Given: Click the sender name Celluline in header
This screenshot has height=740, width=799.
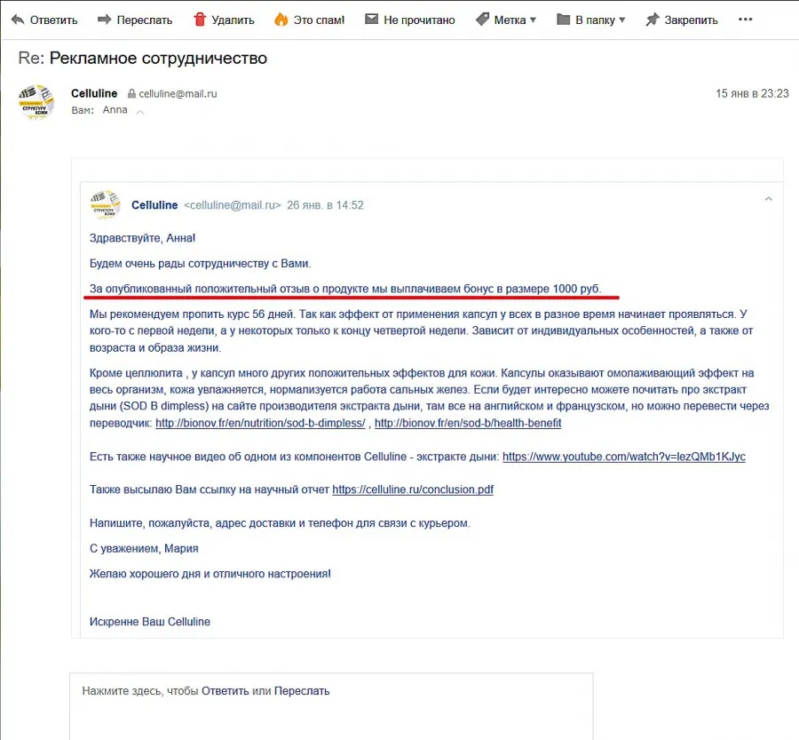Looking at the screenshot, I should pyautogui.click(x=94, y=93).
